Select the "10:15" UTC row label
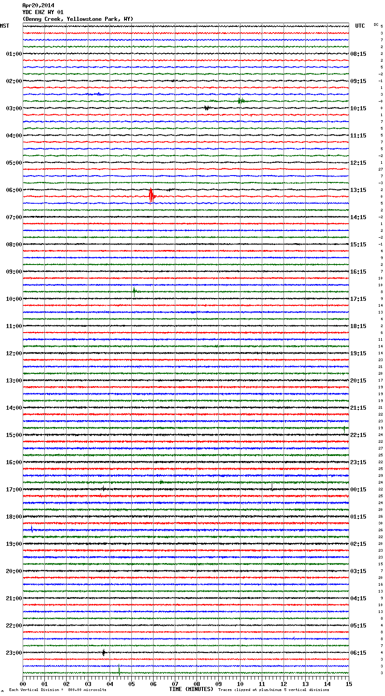 click(x=358, y=108)
